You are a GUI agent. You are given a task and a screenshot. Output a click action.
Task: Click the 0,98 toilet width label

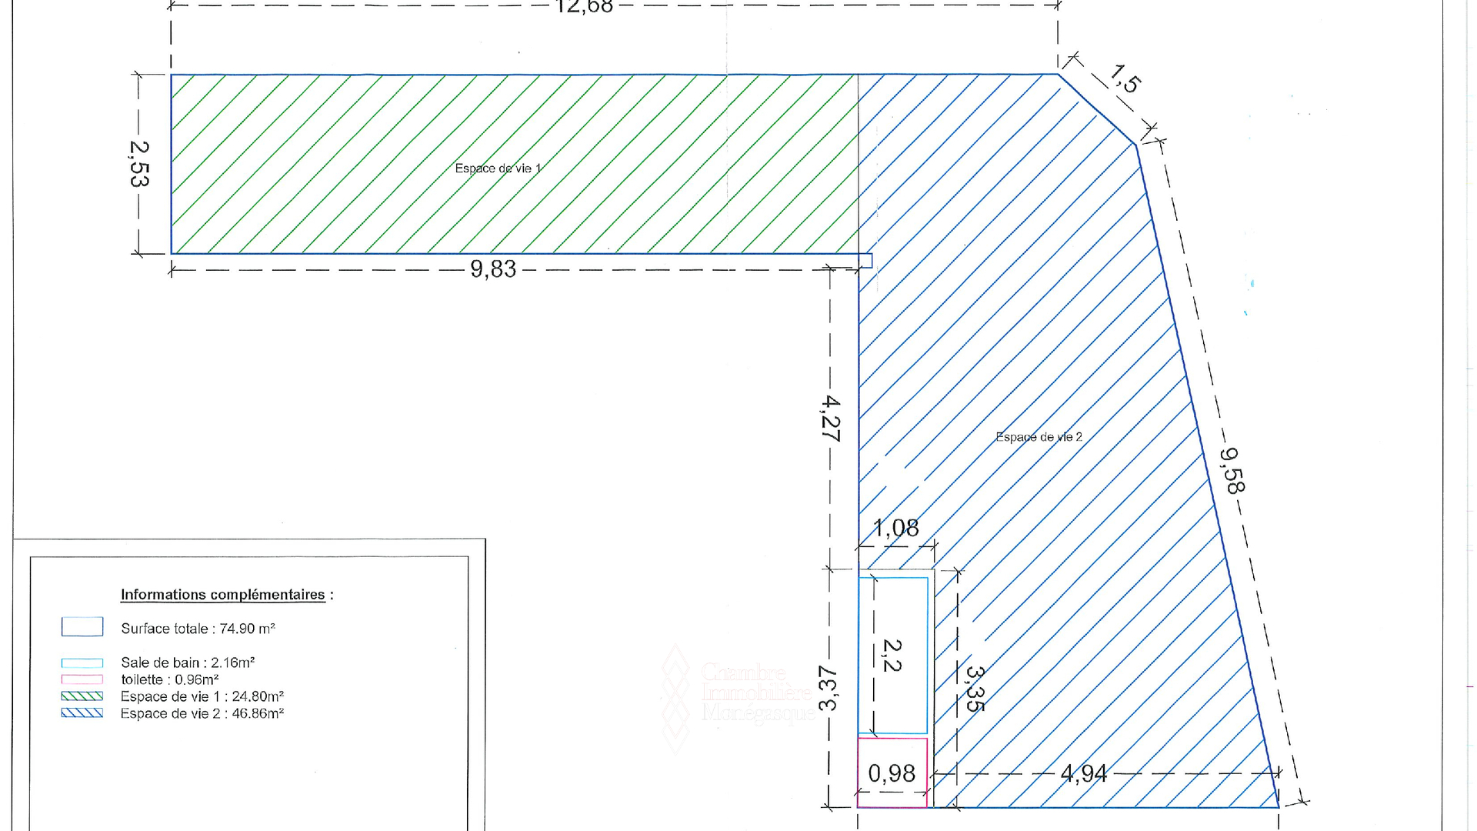[x=892, y=773]
